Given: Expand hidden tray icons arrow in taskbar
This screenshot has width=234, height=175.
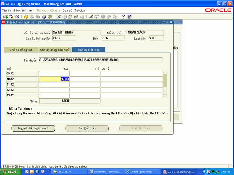Looking at the screenshot, I should click(204, 172).
